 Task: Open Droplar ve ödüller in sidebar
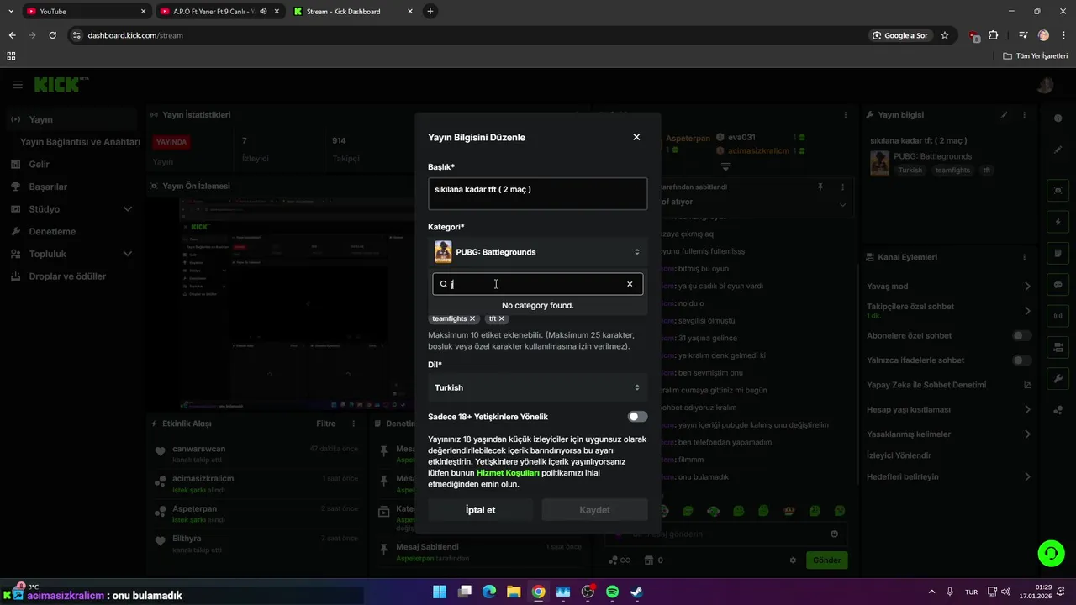[69, 276]
